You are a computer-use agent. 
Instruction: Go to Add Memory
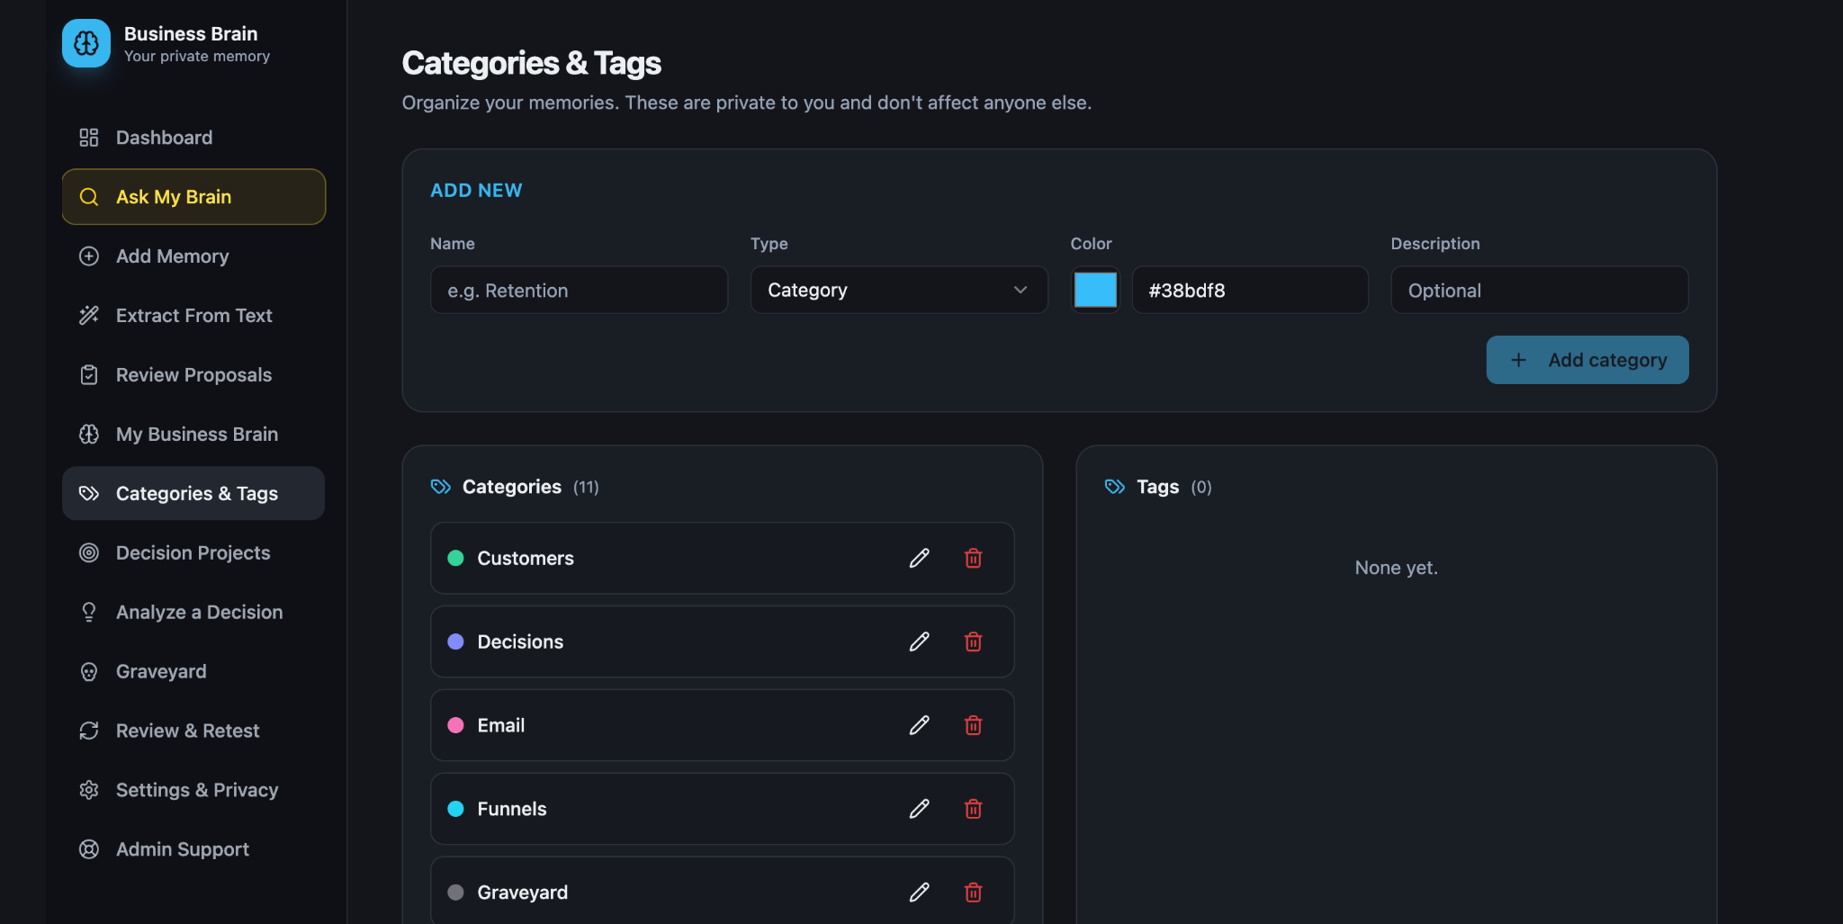point(193,256)
